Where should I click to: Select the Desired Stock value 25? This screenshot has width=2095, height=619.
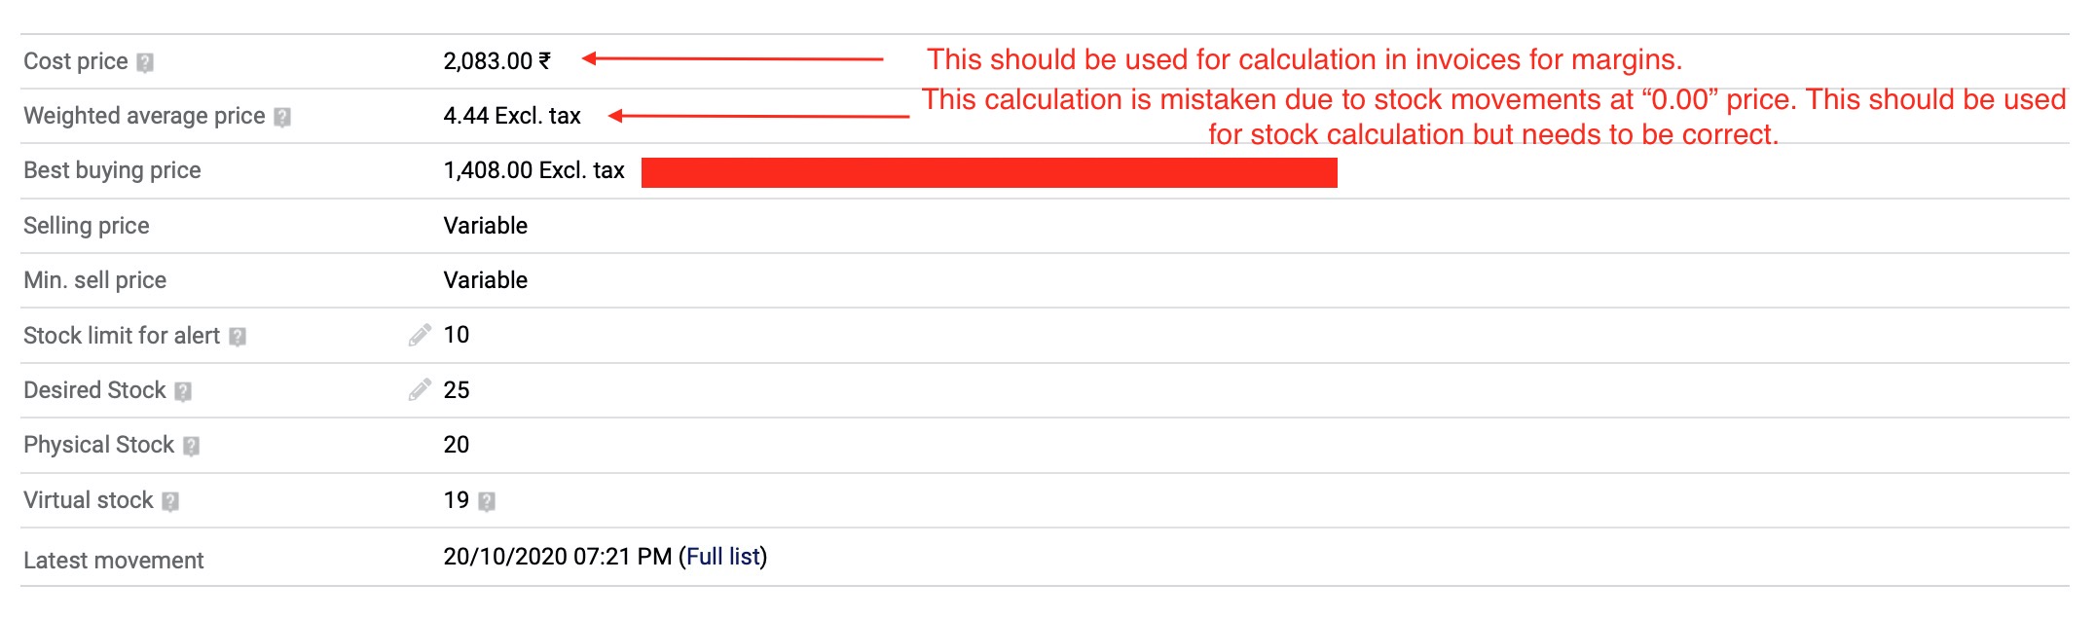pyautogui.click(x=459, y=390)
